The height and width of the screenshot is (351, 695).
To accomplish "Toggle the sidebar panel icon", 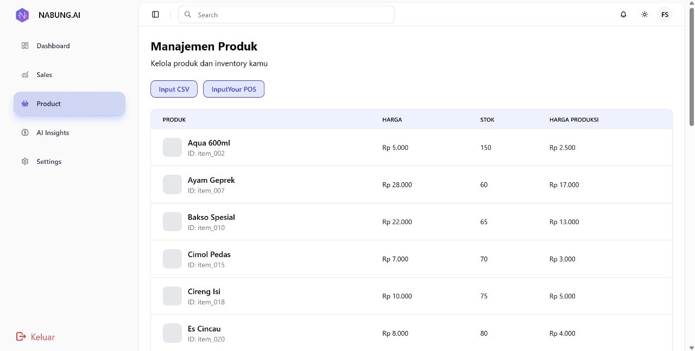I will (155, 15).
